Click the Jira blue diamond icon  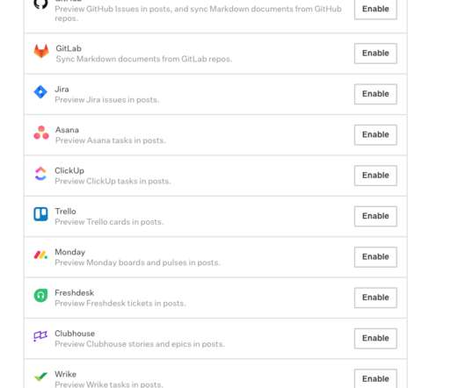click(40, 91)
